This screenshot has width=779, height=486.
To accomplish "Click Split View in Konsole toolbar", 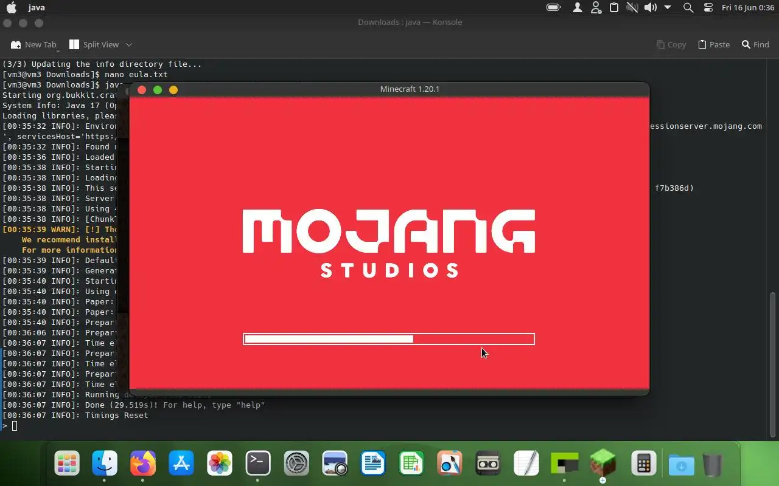I will pyautogui.click(x=94, y=44).
